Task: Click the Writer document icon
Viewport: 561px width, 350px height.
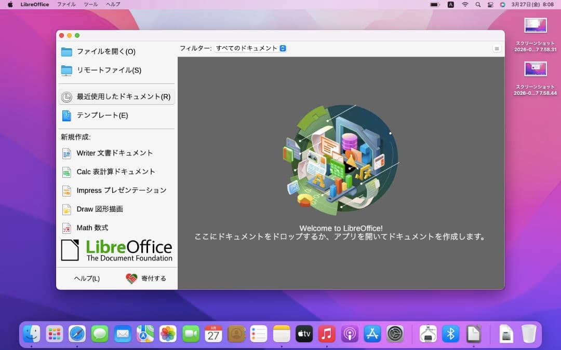Action: [x=66, y=153]
